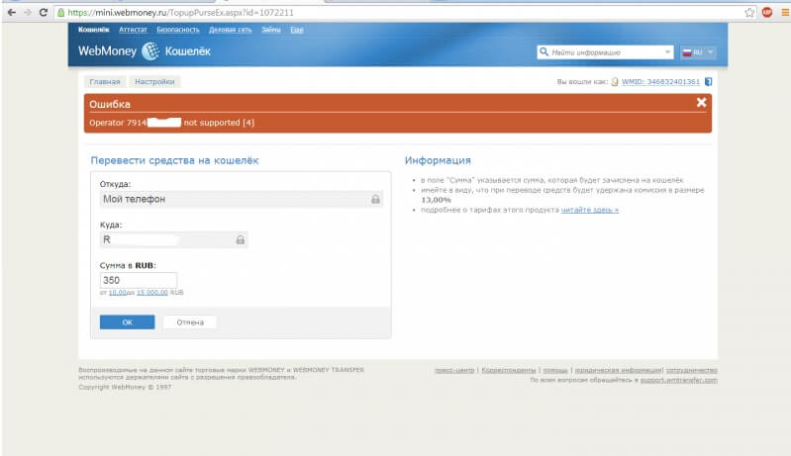Screen dimensions: 791x456
Task: Click the Перевести средства на кошелёк heading
Action: [x=174, y=160]
